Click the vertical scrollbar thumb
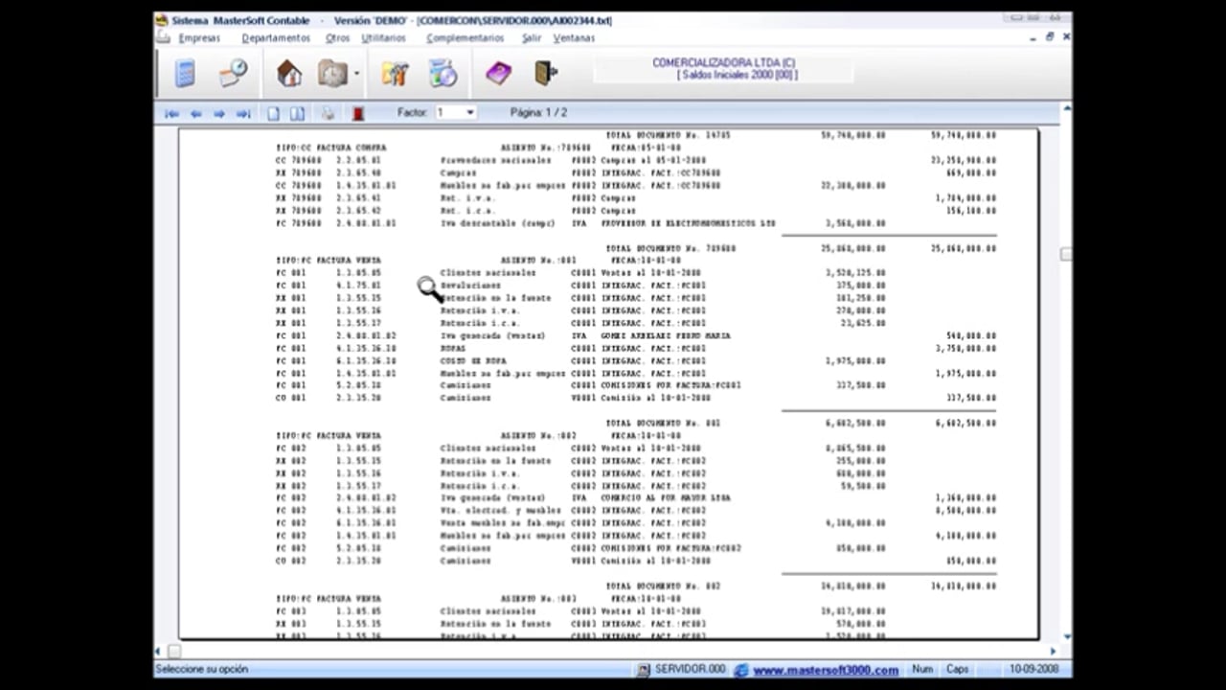The width and height of the screenshot is (1226, 690). coord(1065,254)
